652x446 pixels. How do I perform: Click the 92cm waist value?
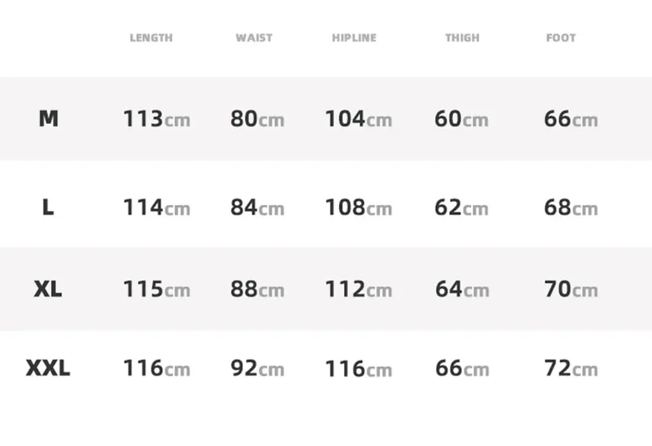tap(258, 369)
